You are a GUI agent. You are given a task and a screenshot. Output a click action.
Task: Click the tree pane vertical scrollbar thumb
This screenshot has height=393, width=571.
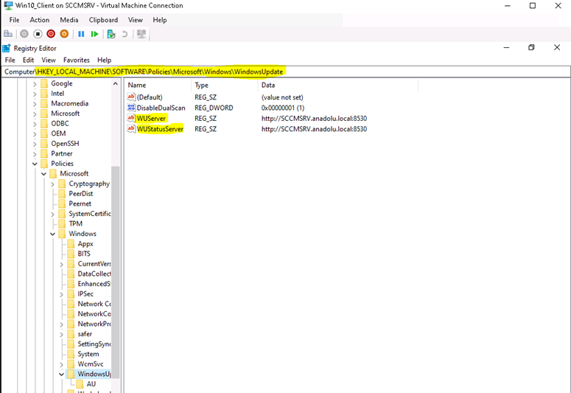(x=116, y=272)
